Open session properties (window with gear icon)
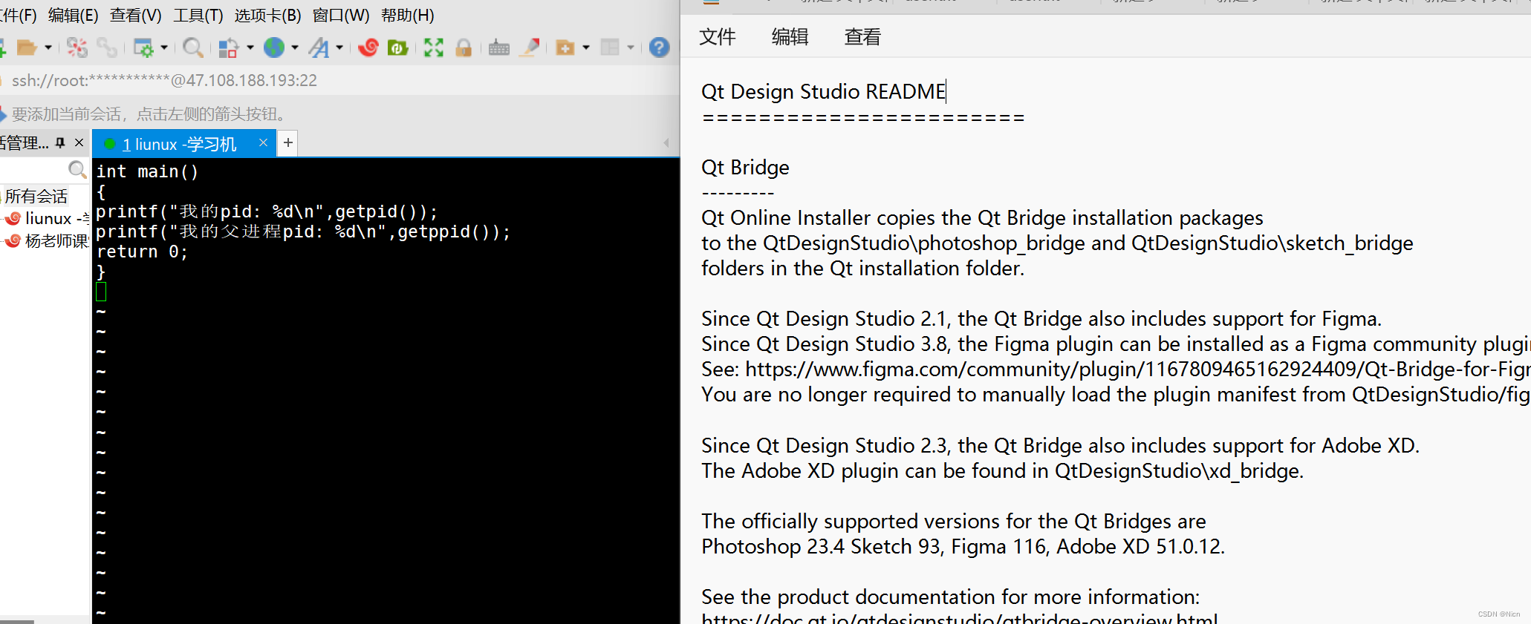The image size is (1531, 624). 143,47
